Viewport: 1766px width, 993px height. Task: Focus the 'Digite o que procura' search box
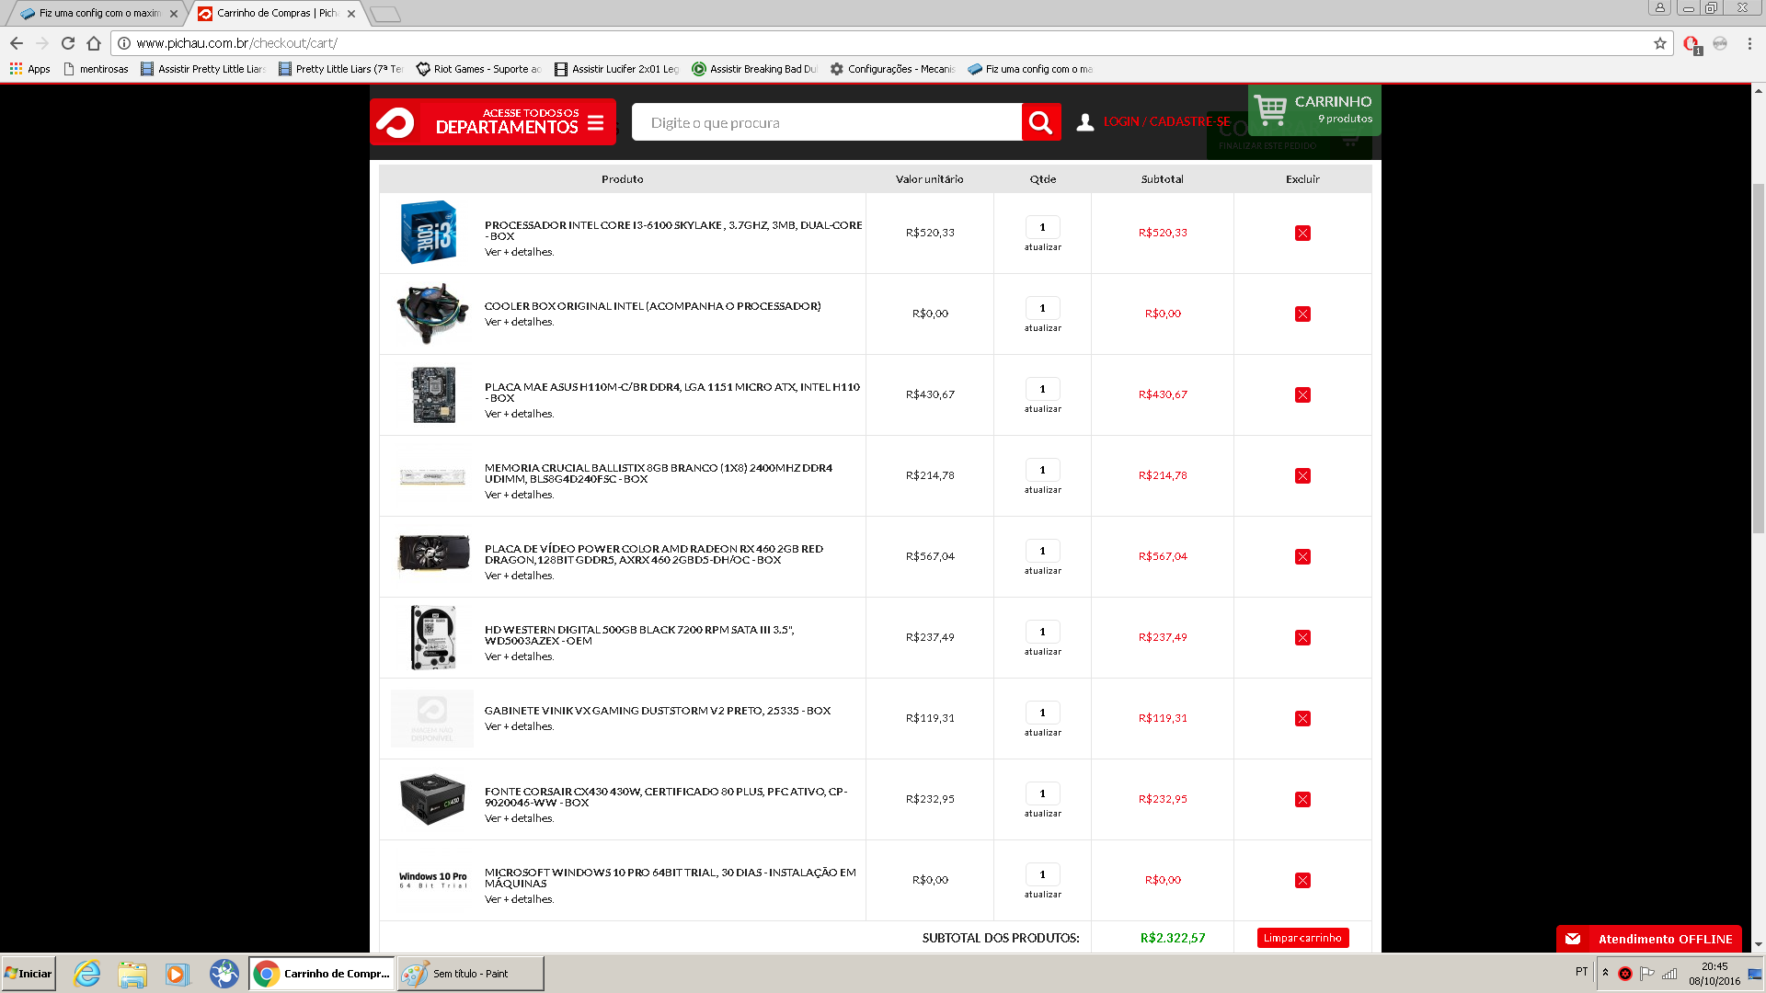(826, 122)
